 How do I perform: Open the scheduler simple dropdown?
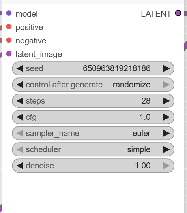[93, 149]
